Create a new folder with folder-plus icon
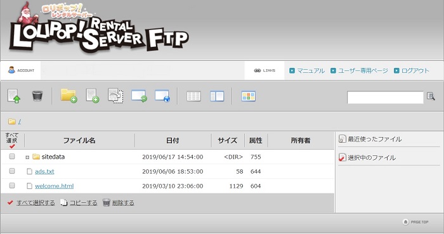 (69, 96)
